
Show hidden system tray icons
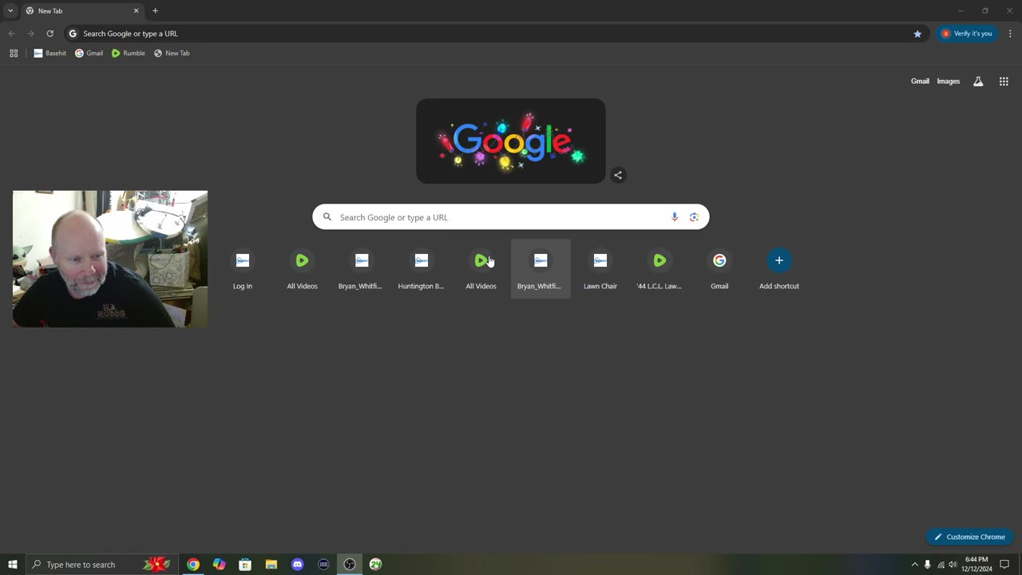pyautogui.click(x=915, y=565)
